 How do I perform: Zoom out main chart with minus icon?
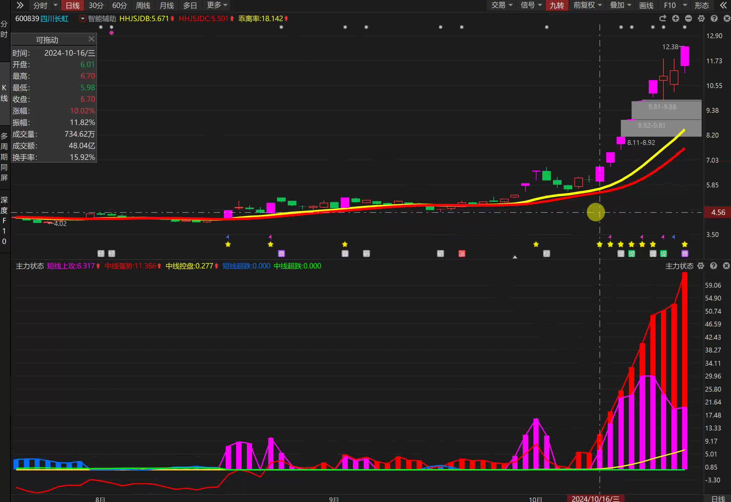click(688, 19)
